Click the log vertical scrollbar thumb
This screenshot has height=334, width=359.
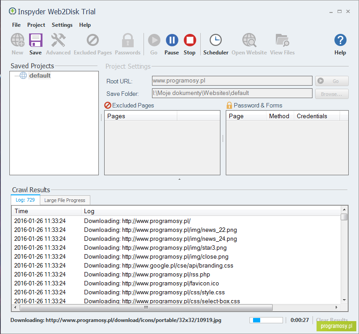click(344, 217)
